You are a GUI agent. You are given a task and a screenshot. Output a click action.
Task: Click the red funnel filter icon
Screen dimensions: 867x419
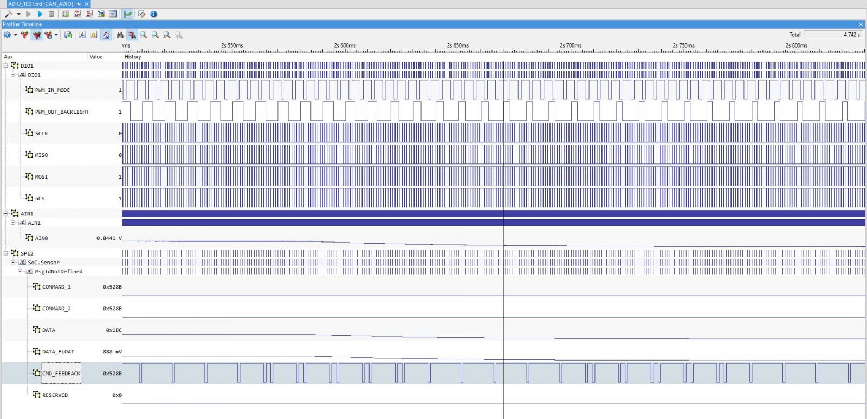tap(24, 35)
